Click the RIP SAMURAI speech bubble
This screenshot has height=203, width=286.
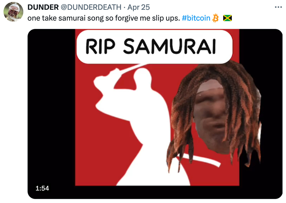pyautogui.click(x=154, y=47)
